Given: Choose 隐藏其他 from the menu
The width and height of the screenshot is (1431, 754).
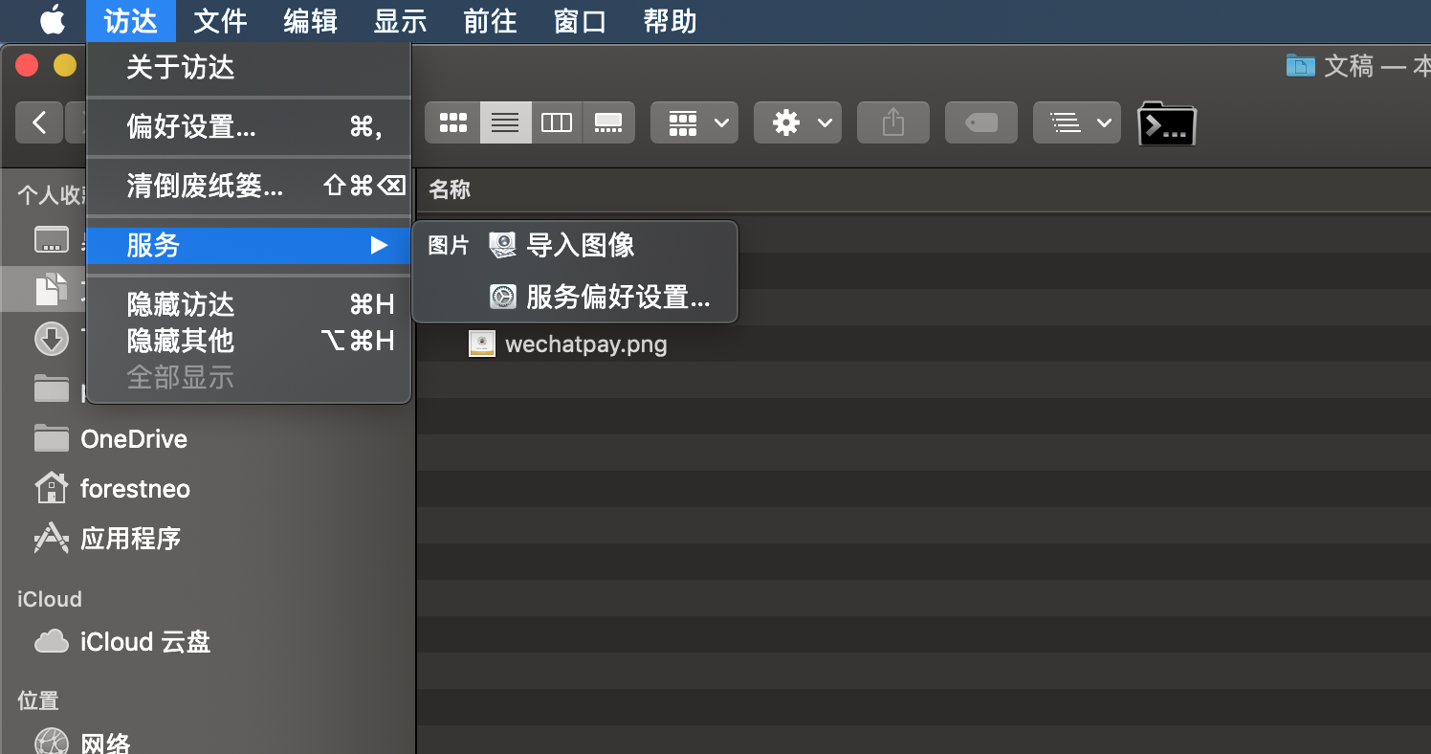Looking at the screenshot, I should pos(249,341).
